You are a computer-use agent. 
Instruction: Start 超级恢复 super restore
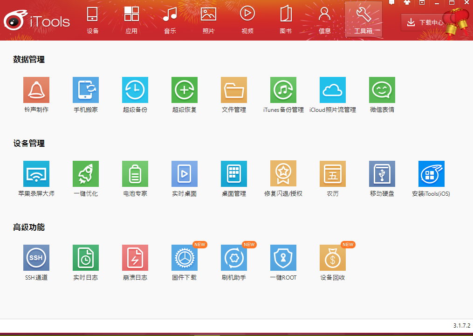point(185,90)
